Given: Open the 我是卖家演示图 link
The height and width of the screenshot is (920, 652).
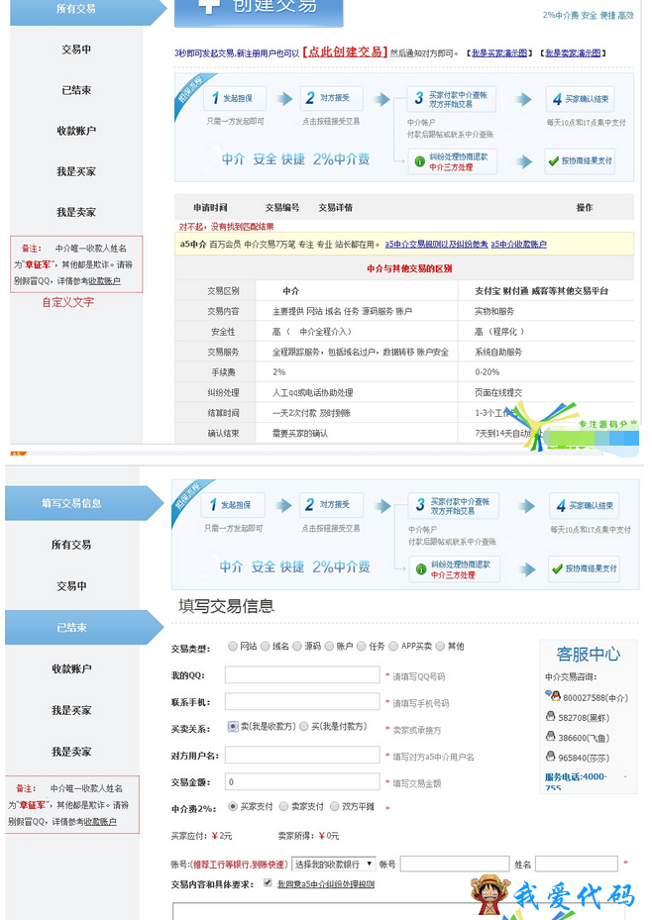Looking at the screenshot, I should pos(574,52).
